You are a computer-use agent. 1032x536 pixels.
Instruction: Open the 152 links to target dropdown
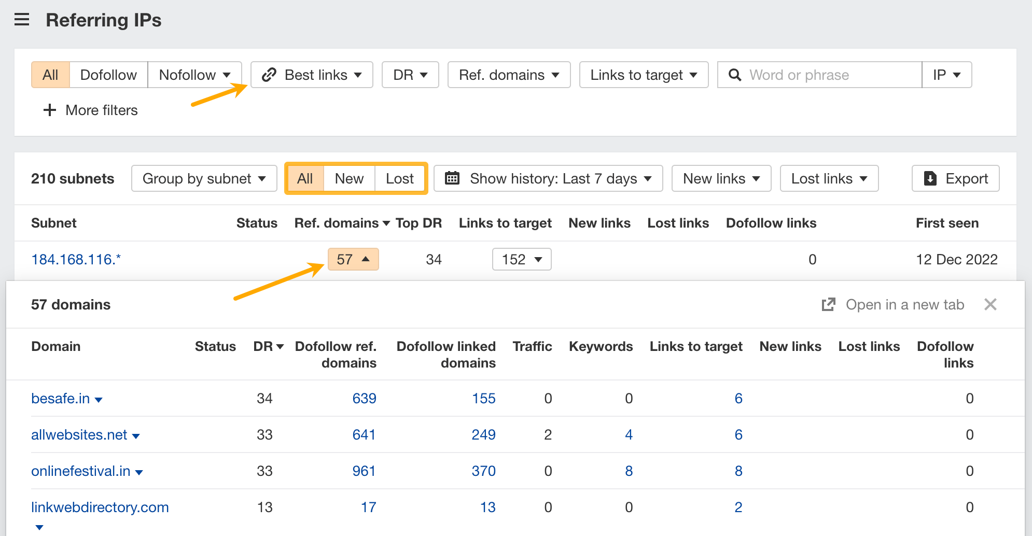point(521,259)
